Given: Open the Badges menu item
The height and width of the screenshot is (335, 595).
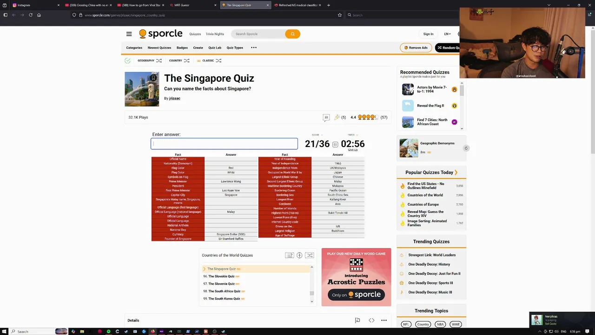Looking at the screenshot, I should (182, 47).
